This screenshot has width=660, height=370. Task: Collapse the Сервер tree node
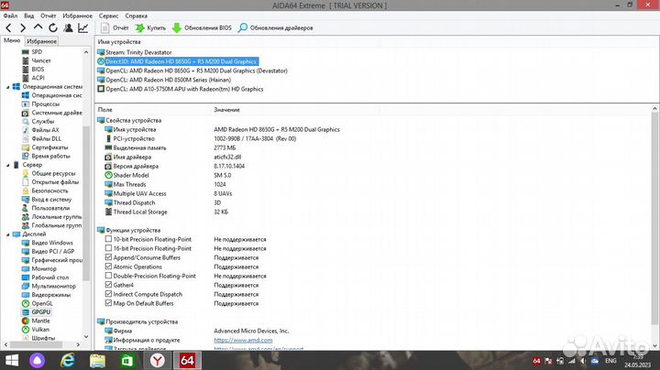point(8,165)
